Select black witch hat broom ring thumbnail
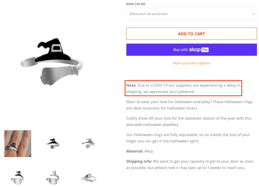Screen dimensions: 259x187 53,144
